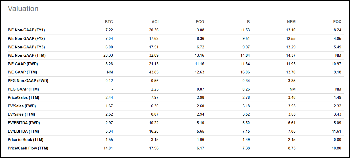Click the PEG Non-GAAP (FWD) row label
350x158 pixels.
(x=28, y=81)
